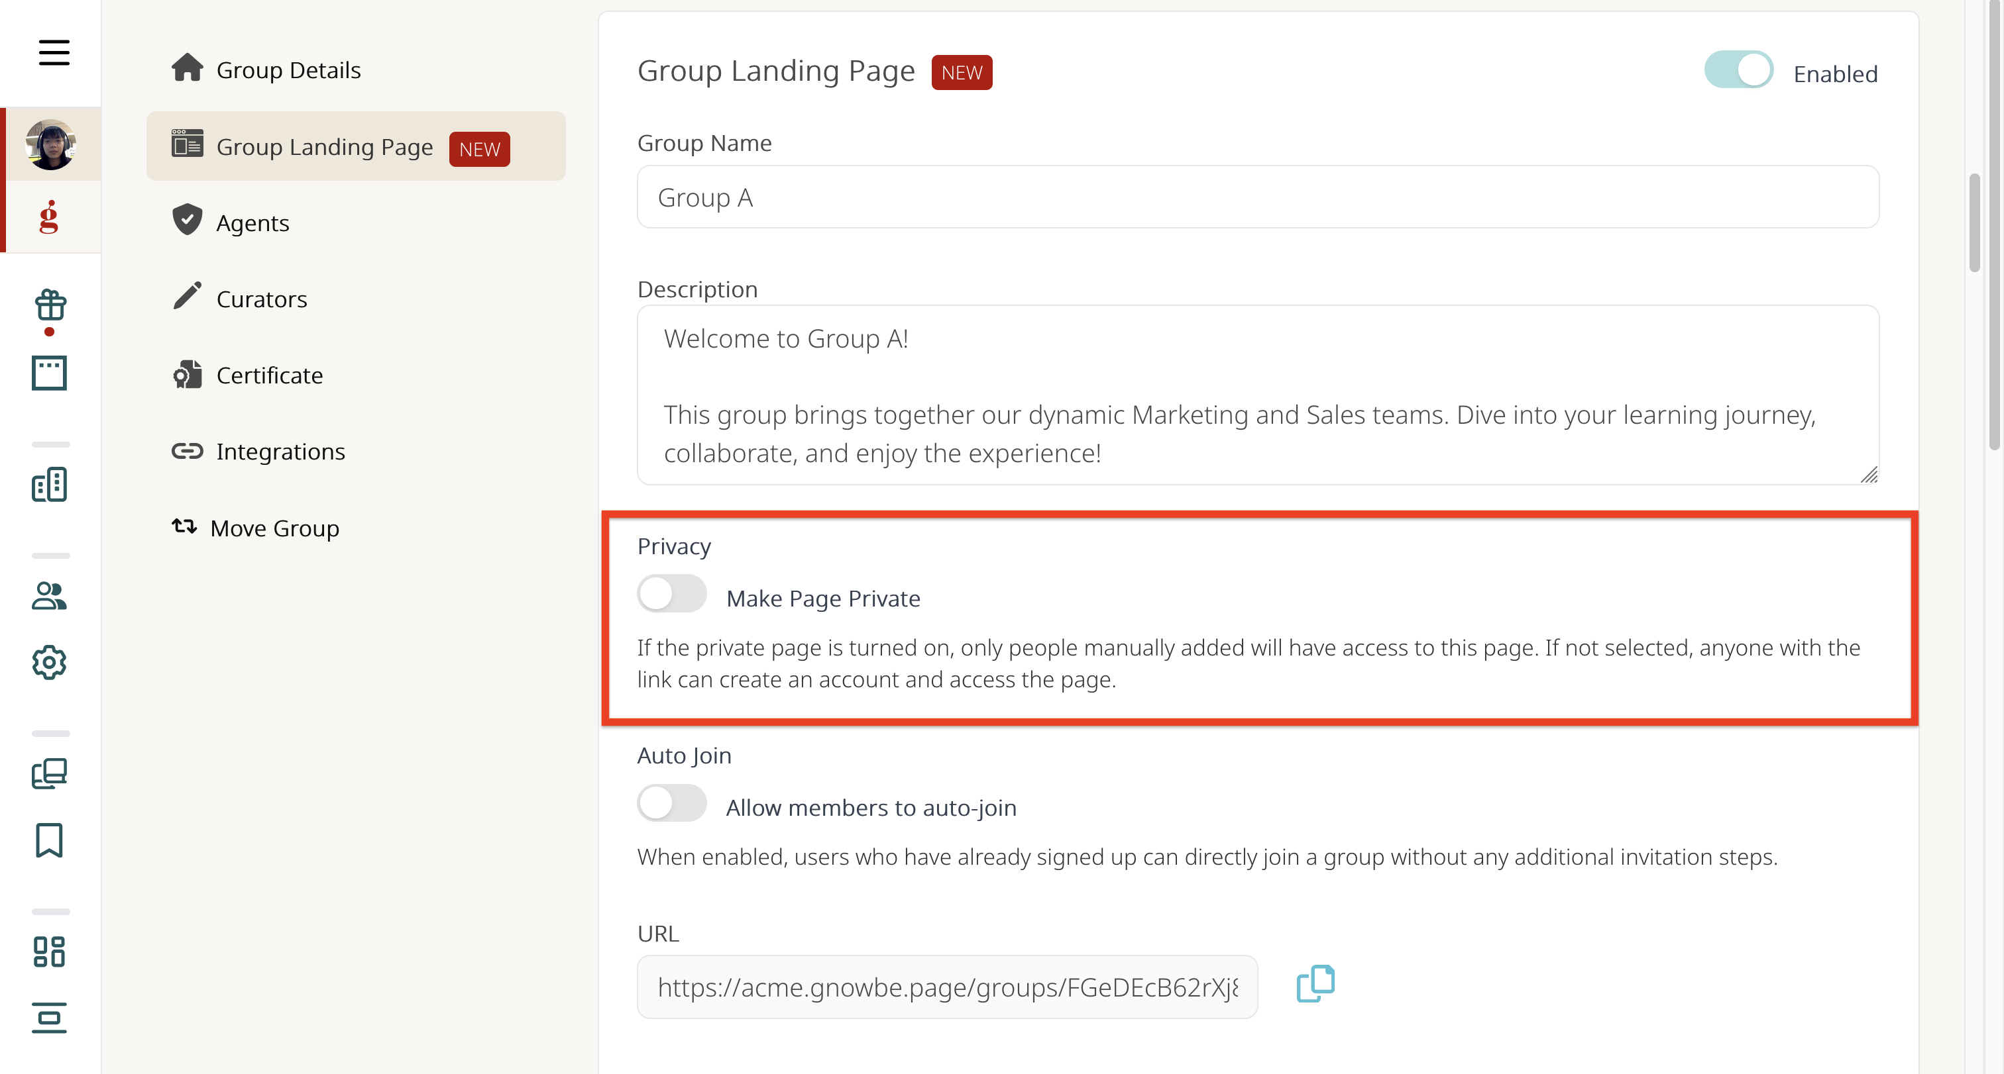The width and height of the screenshot is (2004, 1074).
Task: Click into the Description text area
Action: coord(1258,395)
